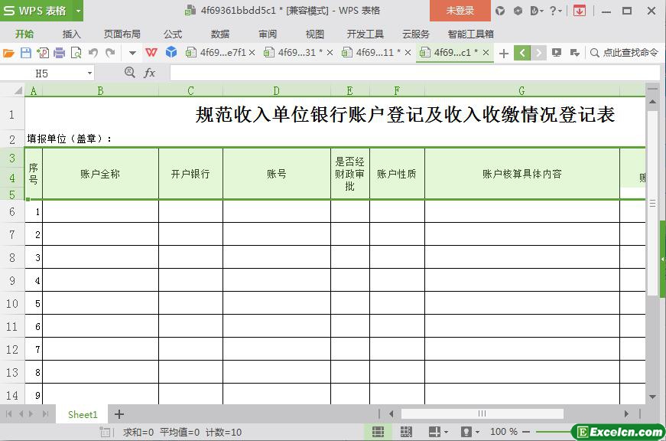Click the Save icon in quick toolbar

tap(26, 53)
